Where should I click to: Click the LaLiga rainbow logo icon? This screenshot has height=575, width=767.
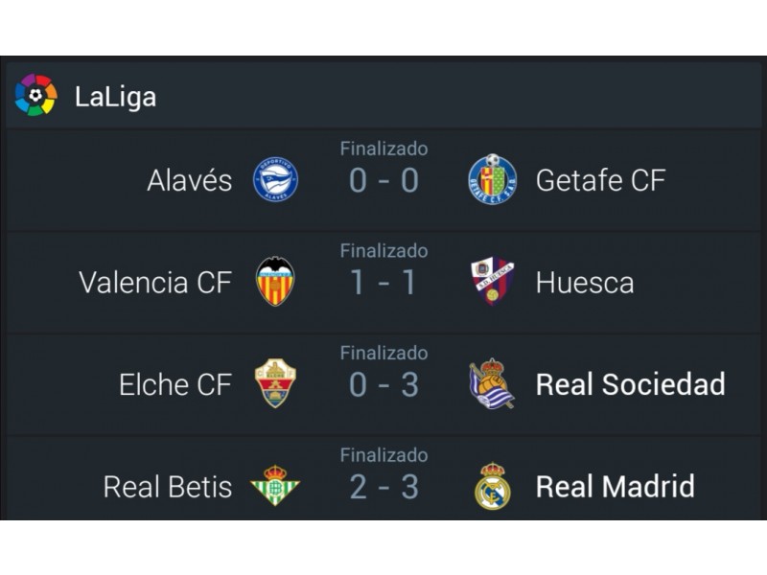[35, 95]
